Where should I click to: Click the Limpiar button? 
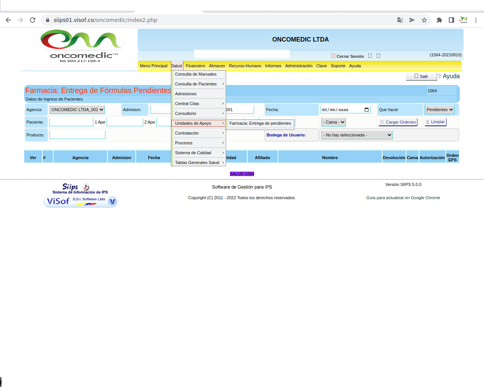(x=436, y=122)
